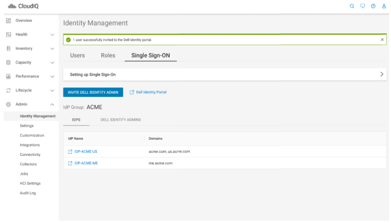Click the Domains column header
The width and height of the screenshot is (391, 223).
coord(155,139)
